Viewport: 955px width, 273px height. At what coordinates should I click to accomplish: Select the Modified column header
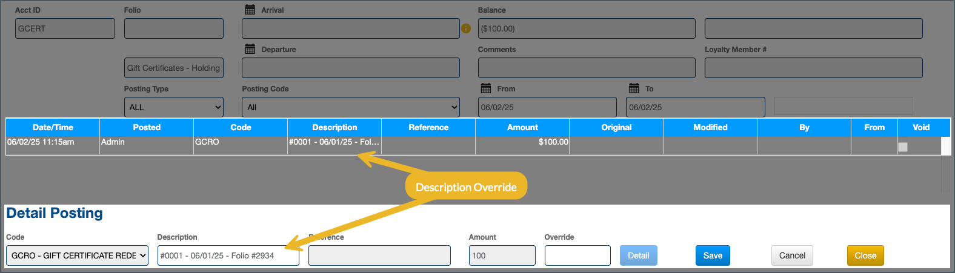pos(710,127)
